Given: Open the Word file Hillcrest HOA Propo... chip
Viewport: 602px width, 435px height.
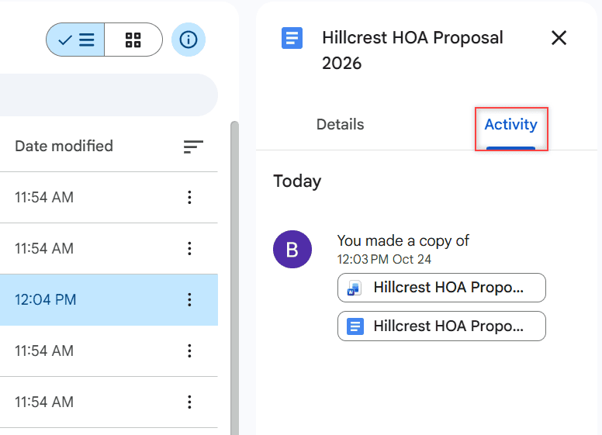Looking at the screenshot, I should 441,288.
